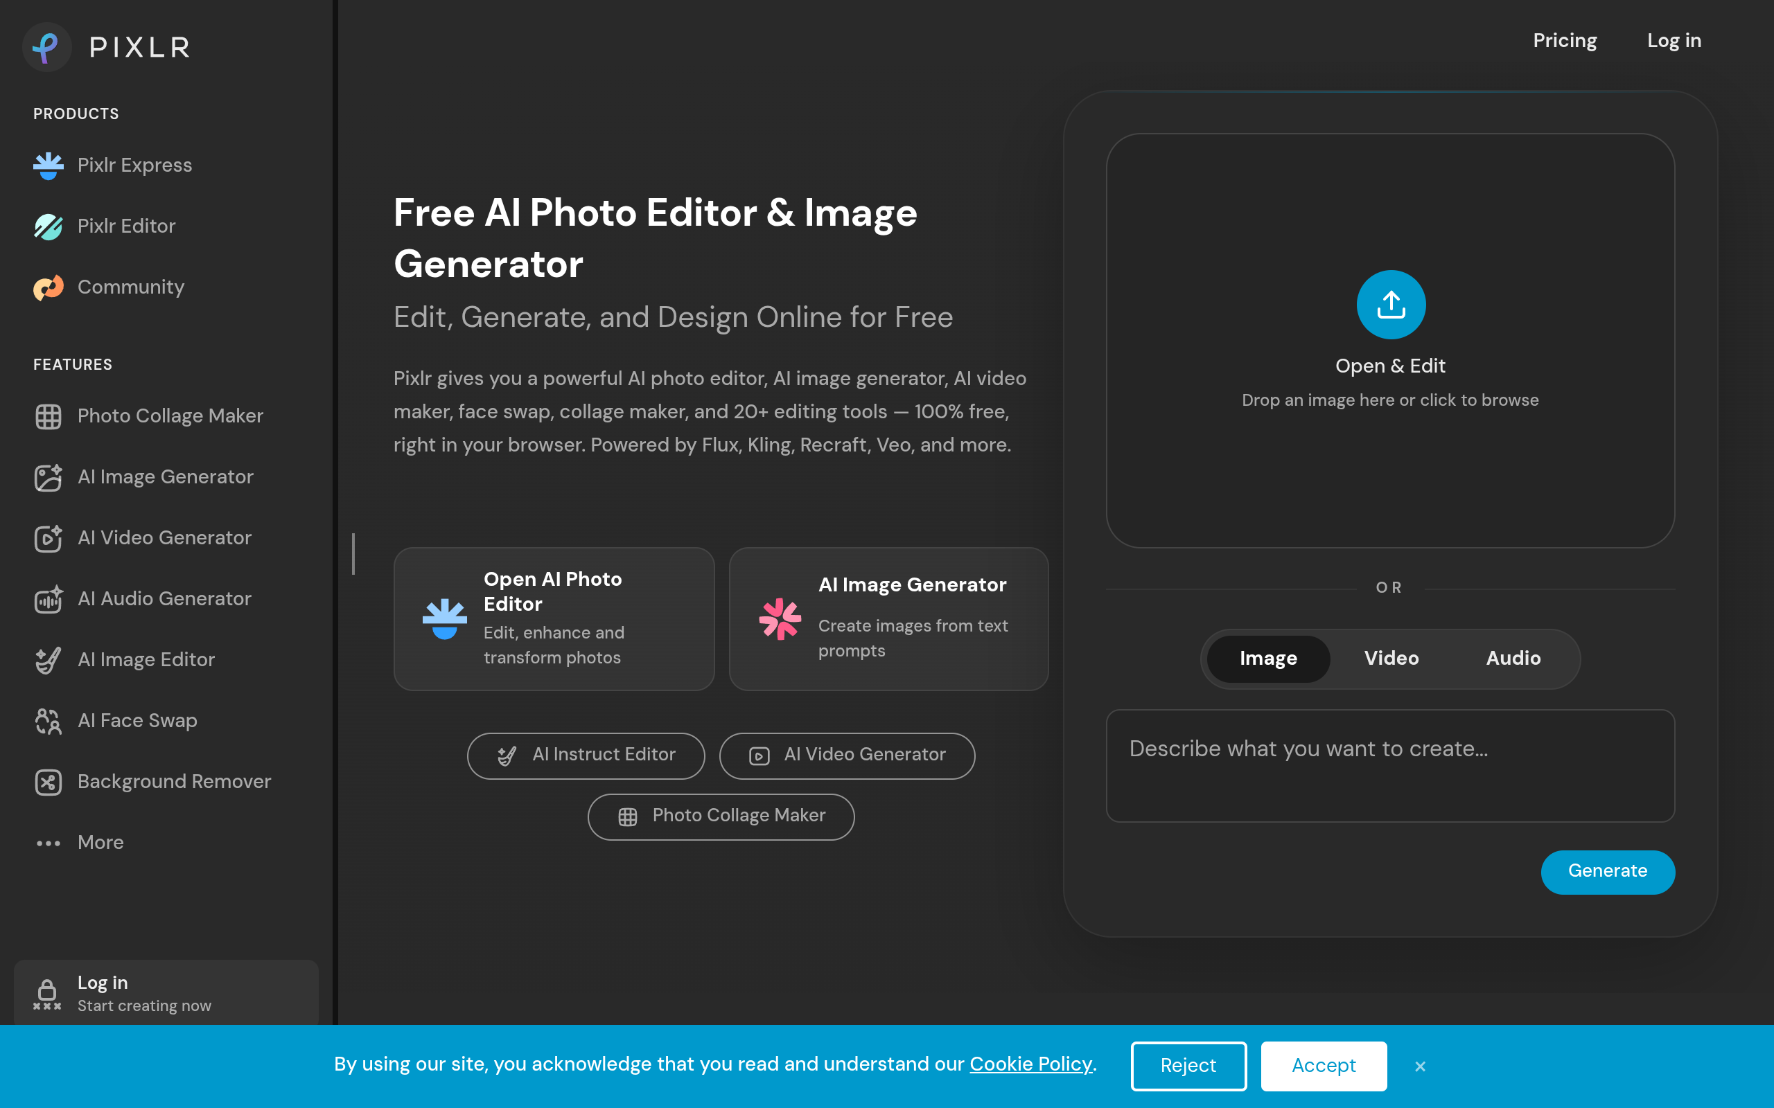The height and width of the screenshot is (1108, 1774).
Task: Switch to the Audio tab
Action: (x=1513, y=659)
